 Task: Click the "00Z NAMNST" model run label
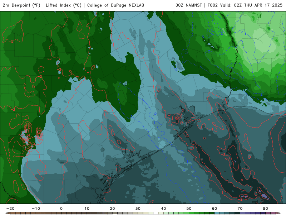189,5
